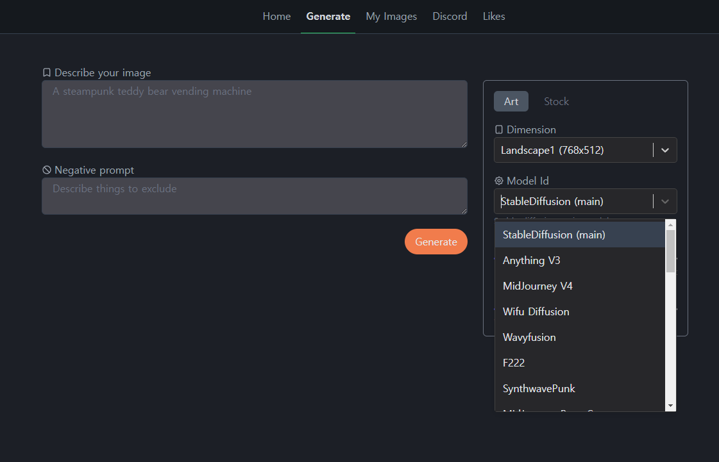Image resolution: width=719 pixels, height=462 pixels.
Task: Click the Dimension label icon
Action: tap(499, 129)
